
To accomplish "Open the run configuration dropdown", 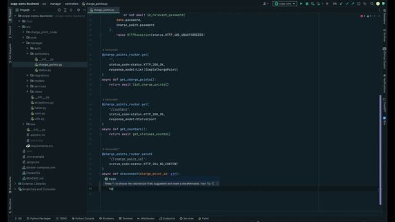I will coord(285,4).
